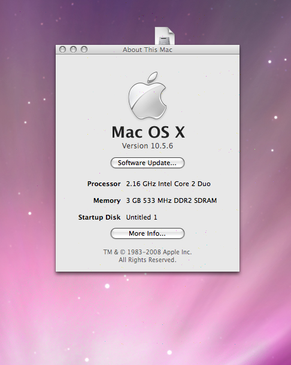Close the About This Mac window
This screenshot has height=365, width=291.
(x=62, y=49)
